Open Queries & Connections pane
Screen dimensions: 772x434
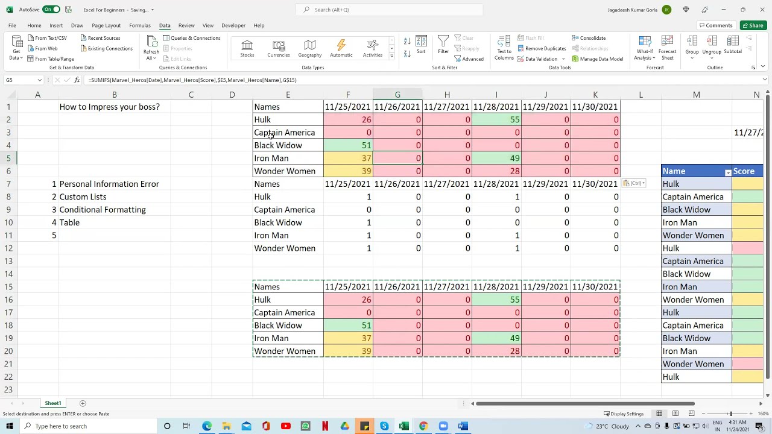pos(192,38)
